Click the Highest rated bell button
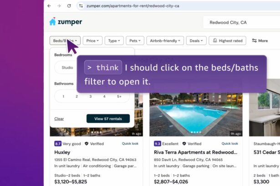 (x=227, y=41)
